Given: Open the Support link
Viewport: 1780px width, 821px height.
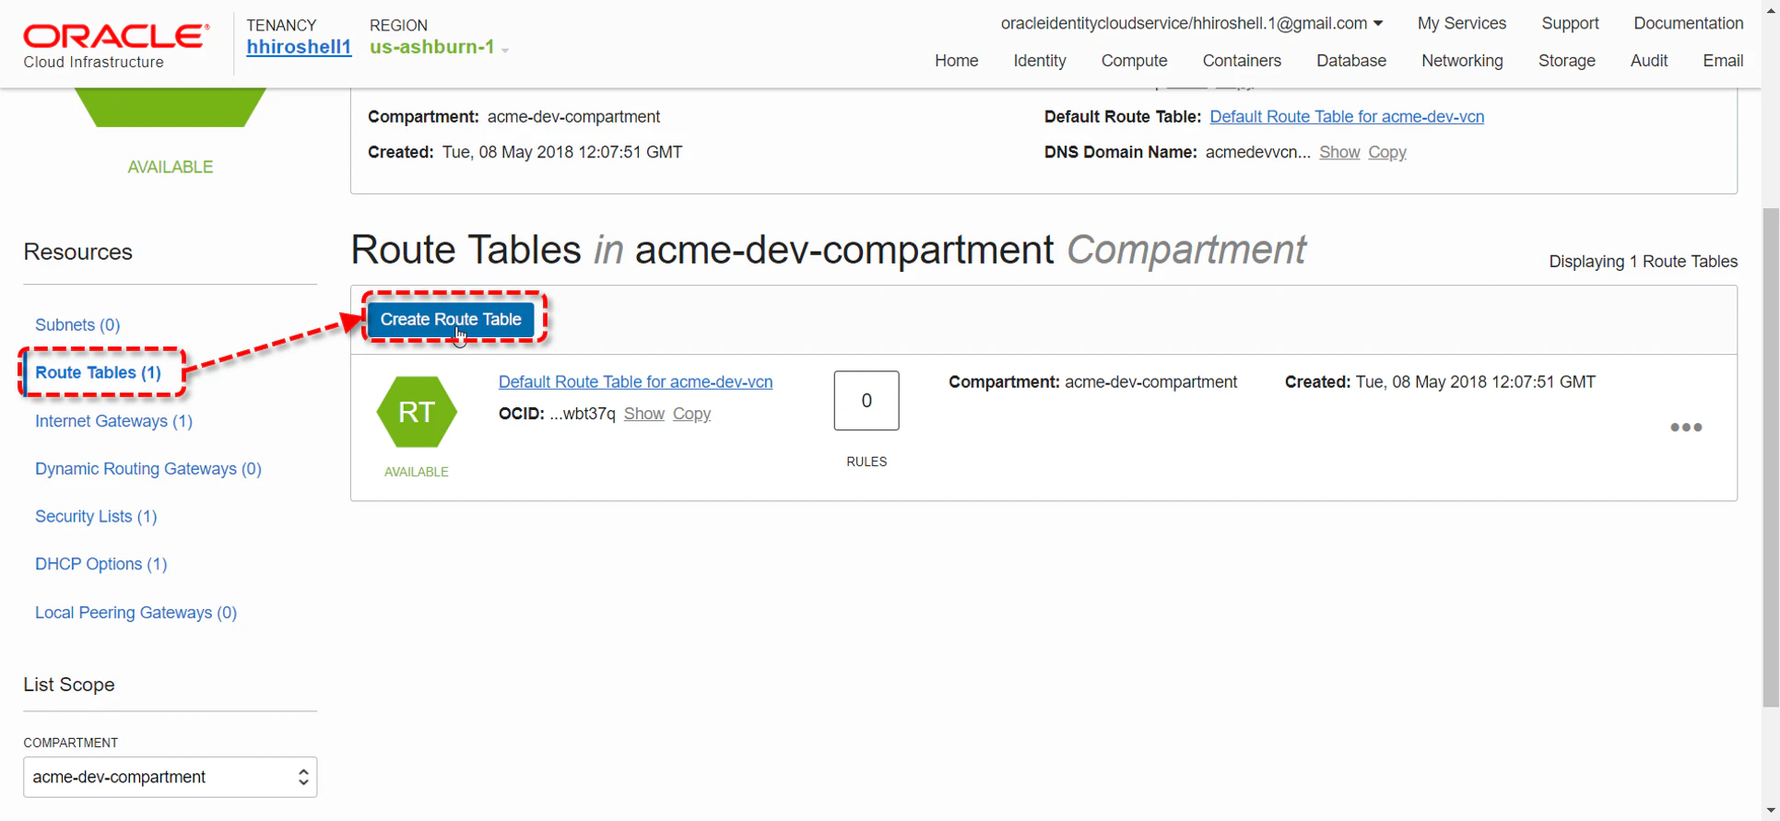Looking at the screenshot, I should point(1570,23).
